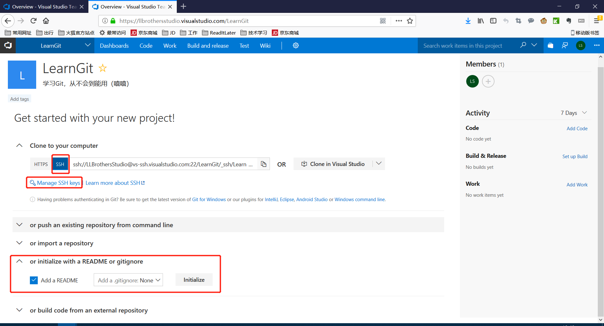604x326 pixels.
Task: Click the settings gear icon in navigation bar
Action: point(296,45)
